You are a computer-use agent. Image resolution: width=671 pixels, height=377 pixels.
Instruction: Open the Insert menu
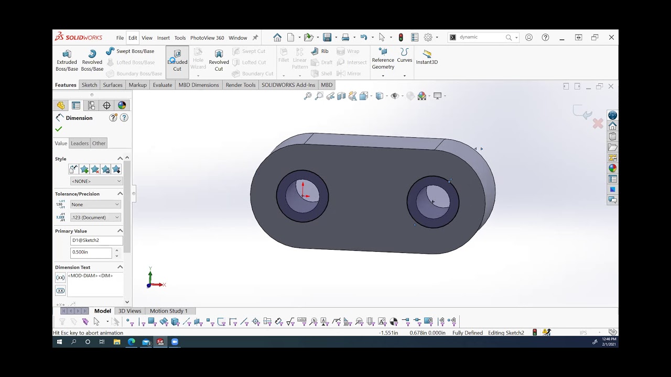point(163,38)
